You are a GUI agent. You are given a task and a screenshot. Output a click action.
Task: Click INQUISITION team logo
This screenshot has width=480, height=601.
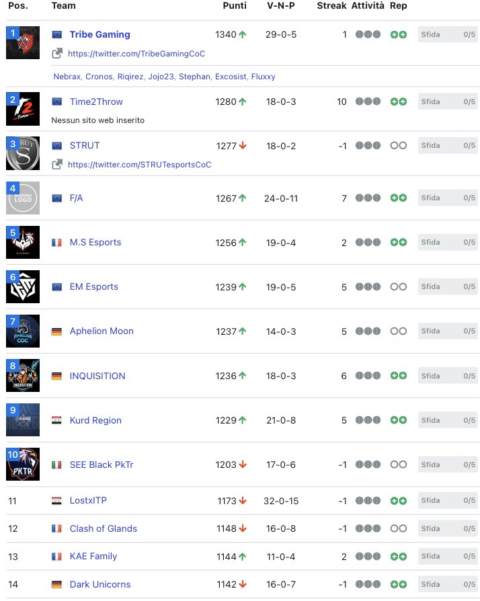[x=23, y=376]
